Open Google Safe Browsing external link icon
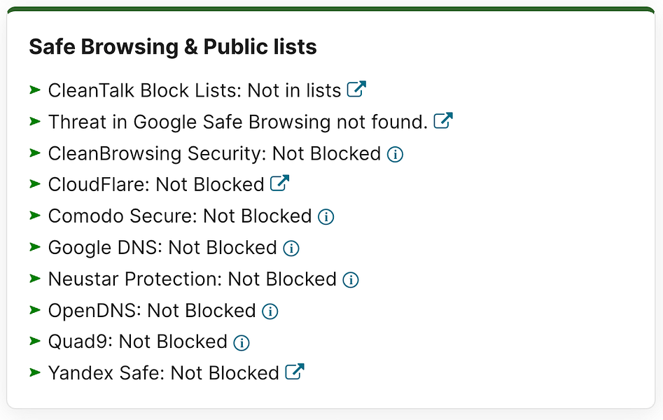Image resolution: width=663 pixels, height=420 pixels. tap(443, 120)
